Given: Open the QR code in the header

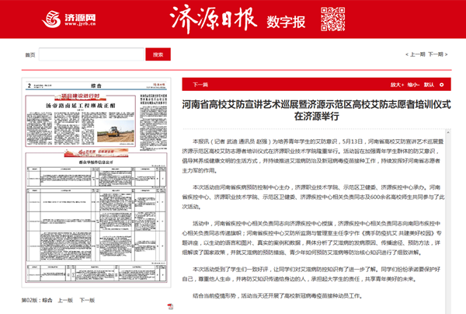Looking at the screenshot, I should (x=333, y=19).
